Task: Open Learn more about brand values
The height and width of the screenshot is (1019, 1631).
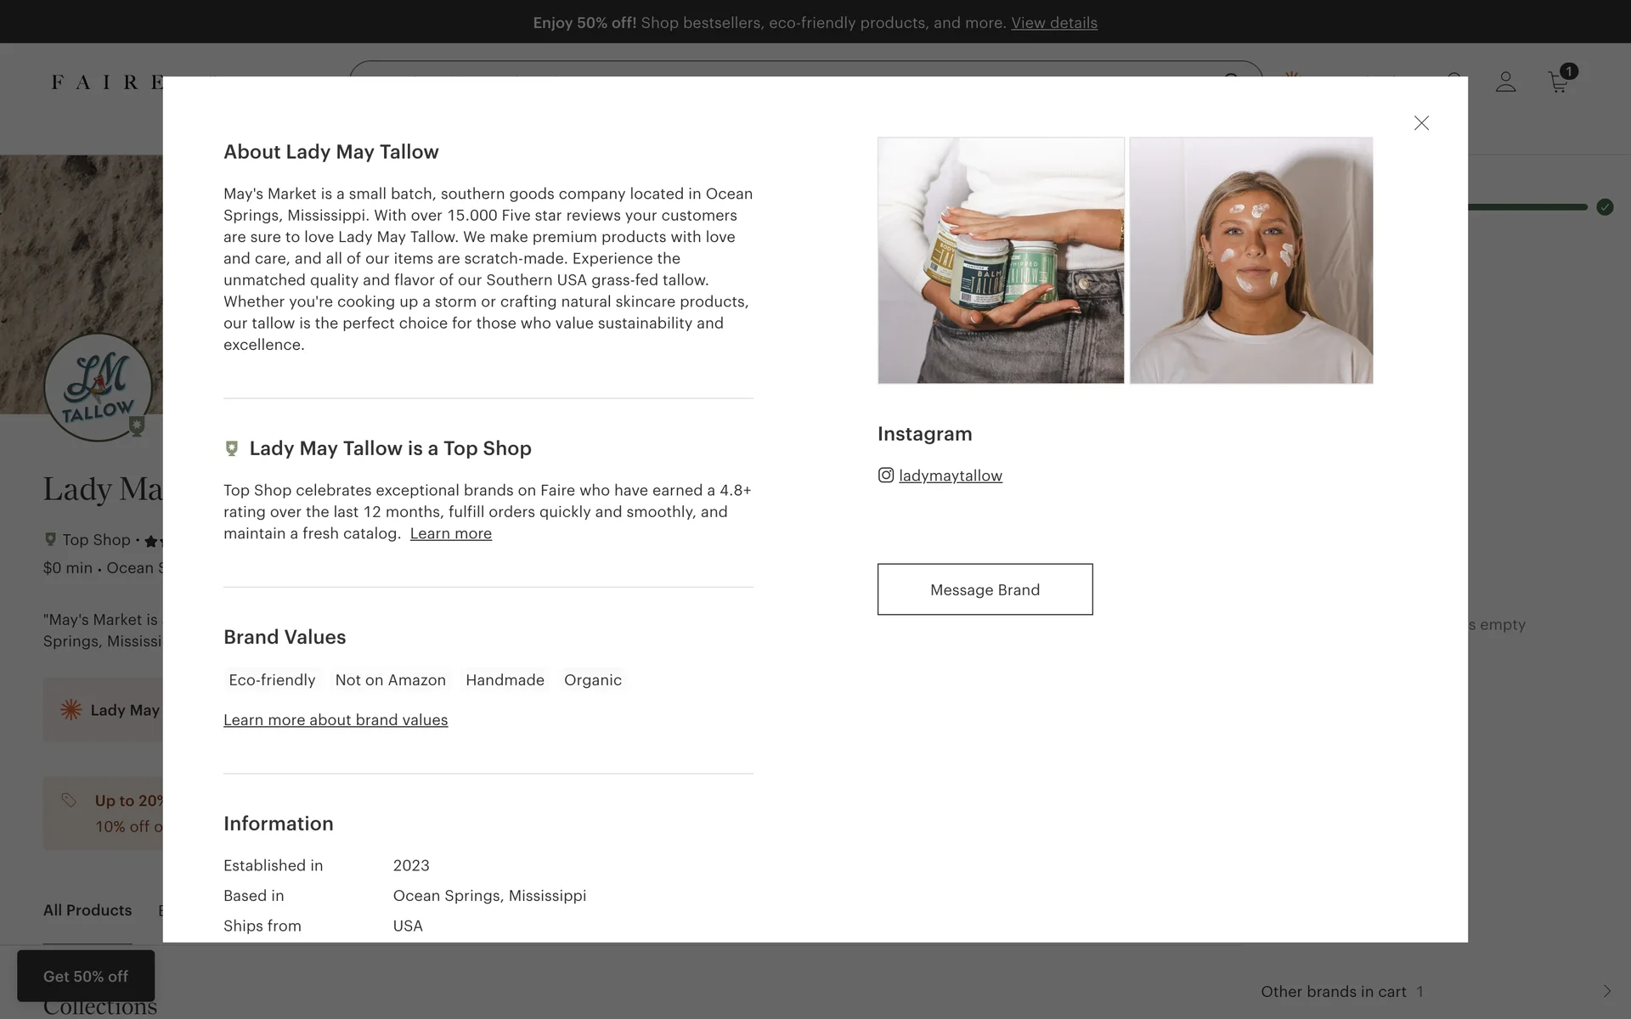Action: 336,720
